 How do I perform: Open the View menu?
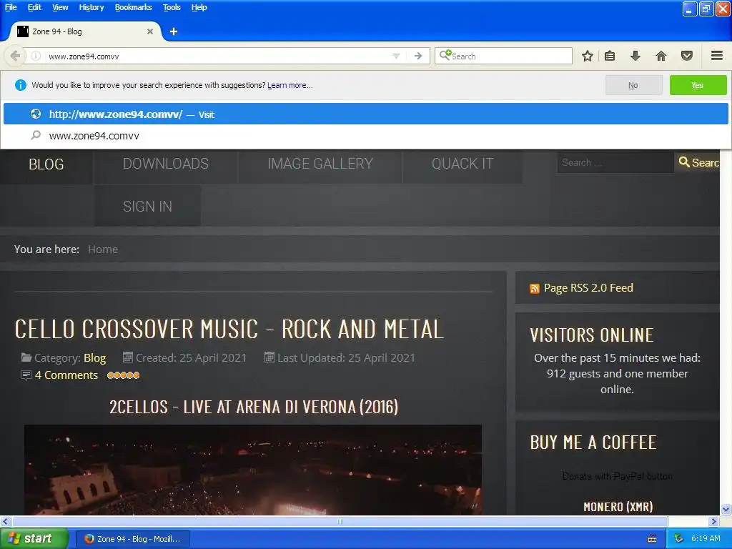point(60,7)
